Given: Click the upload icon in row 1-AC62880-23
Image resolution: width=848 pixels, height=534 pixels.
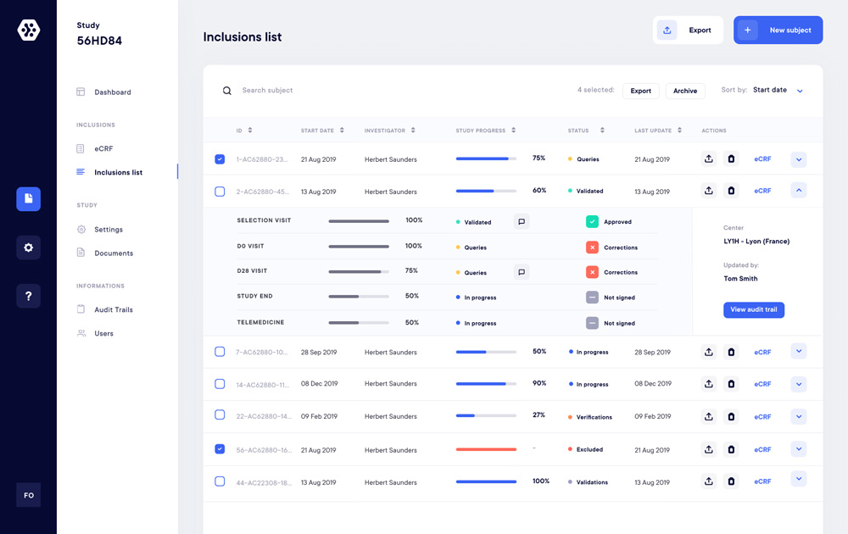Looking at the screenshot, I should coord(708,159).
